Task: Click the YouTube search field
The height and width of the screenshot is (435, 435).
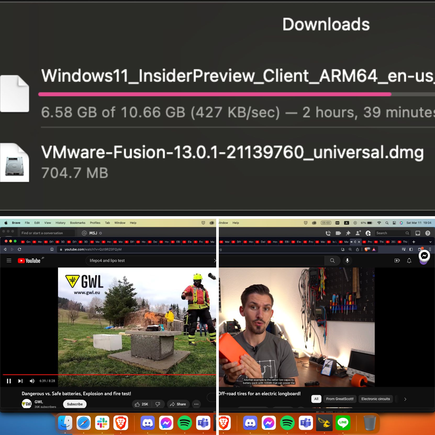Action: (151, 260)
